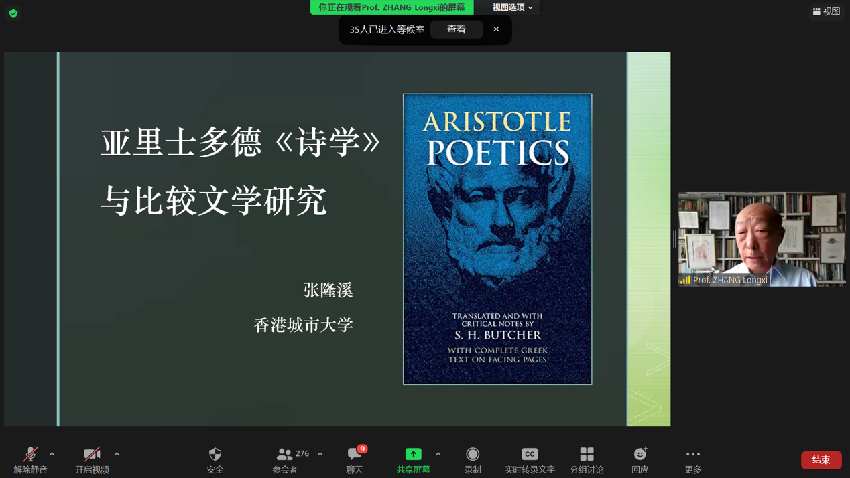850x478 pixels.
Task: Click the video panel divider handle
Action: [x=674, y=239]
